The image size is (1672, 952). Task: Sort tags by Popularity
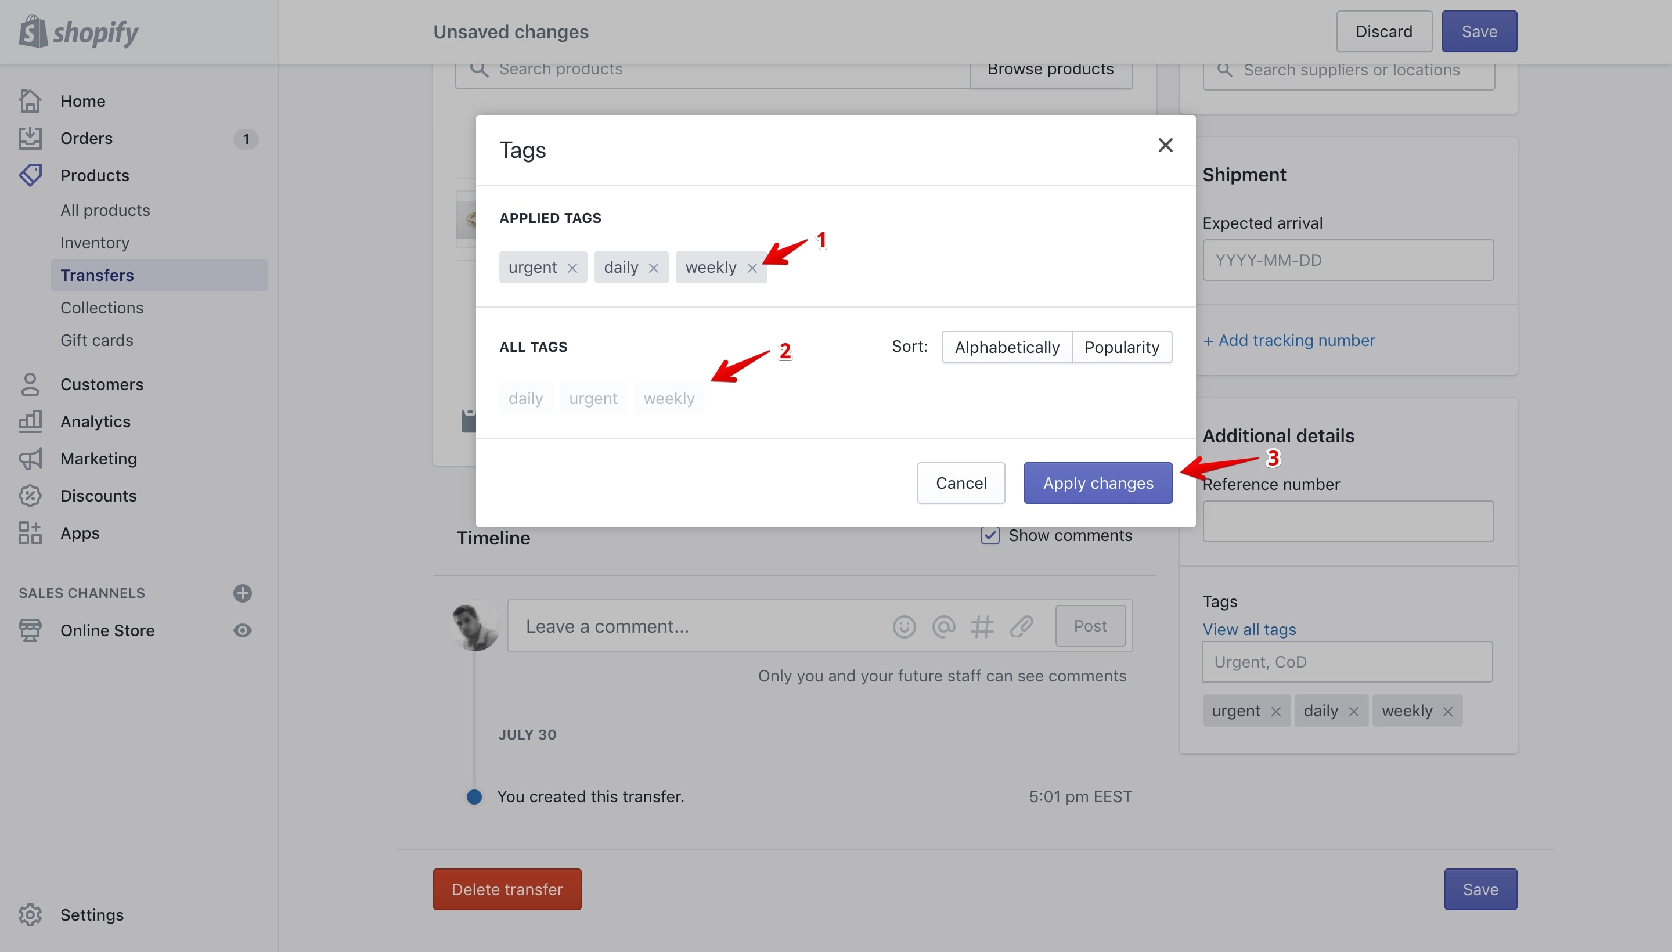[1122, 347]
